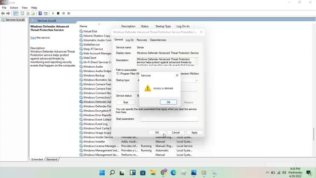This screenshot has height=178, width=316.
Task: Click the gear icon beside Windows Event Log
Action: [81, 124]
